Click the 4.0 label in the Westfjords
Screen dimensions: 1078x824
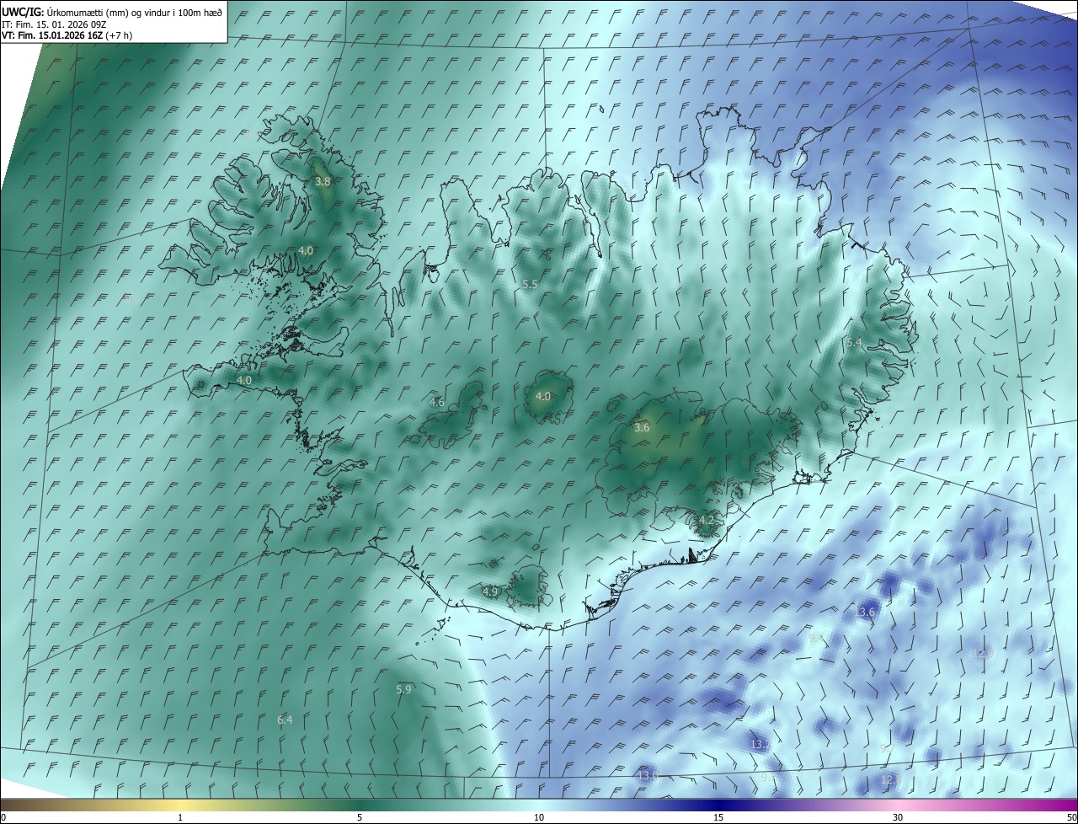(x=306, y=250)
